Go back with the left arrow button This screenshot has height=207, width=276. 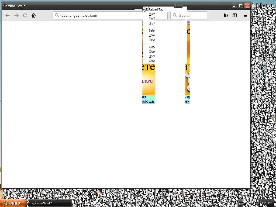[8, 15]
